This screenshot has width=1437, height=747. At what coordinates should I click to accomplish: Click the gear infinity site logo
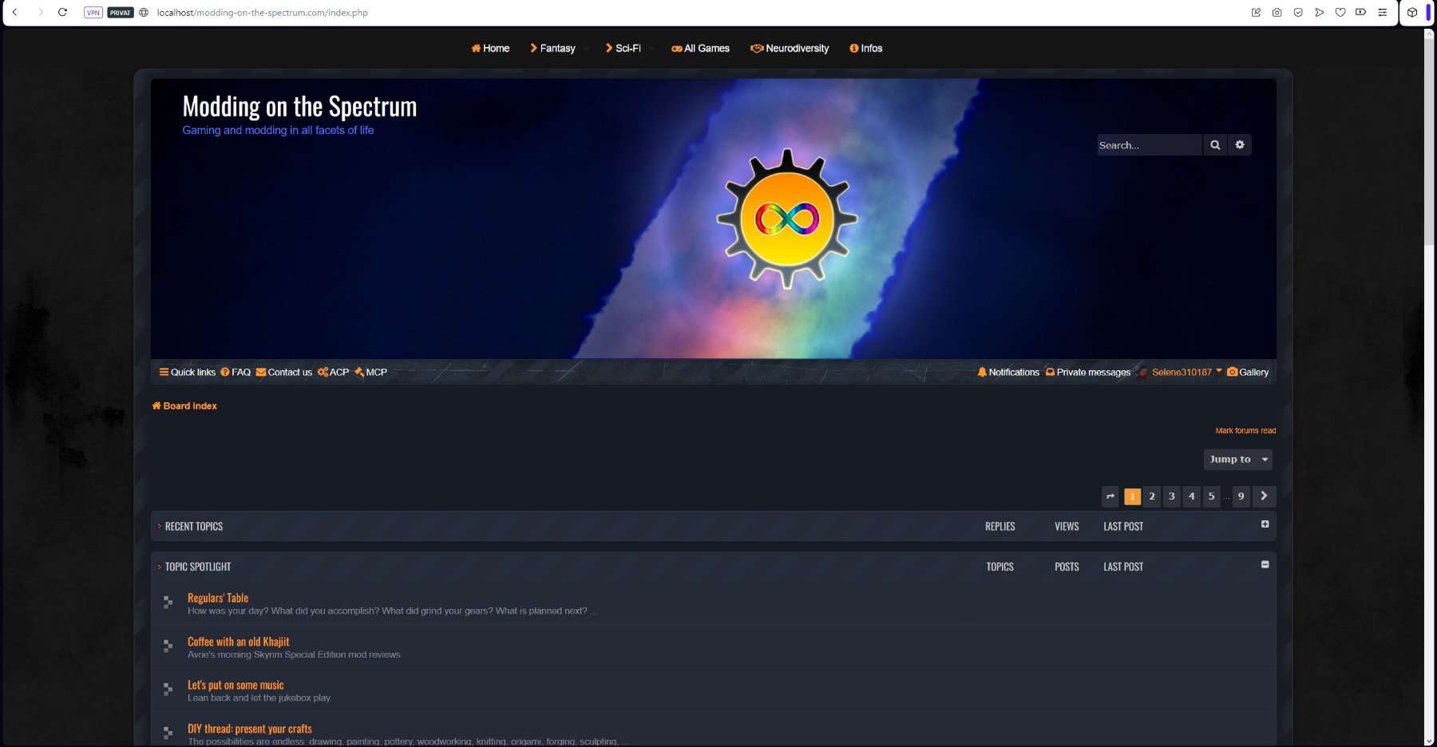point(786,219)
